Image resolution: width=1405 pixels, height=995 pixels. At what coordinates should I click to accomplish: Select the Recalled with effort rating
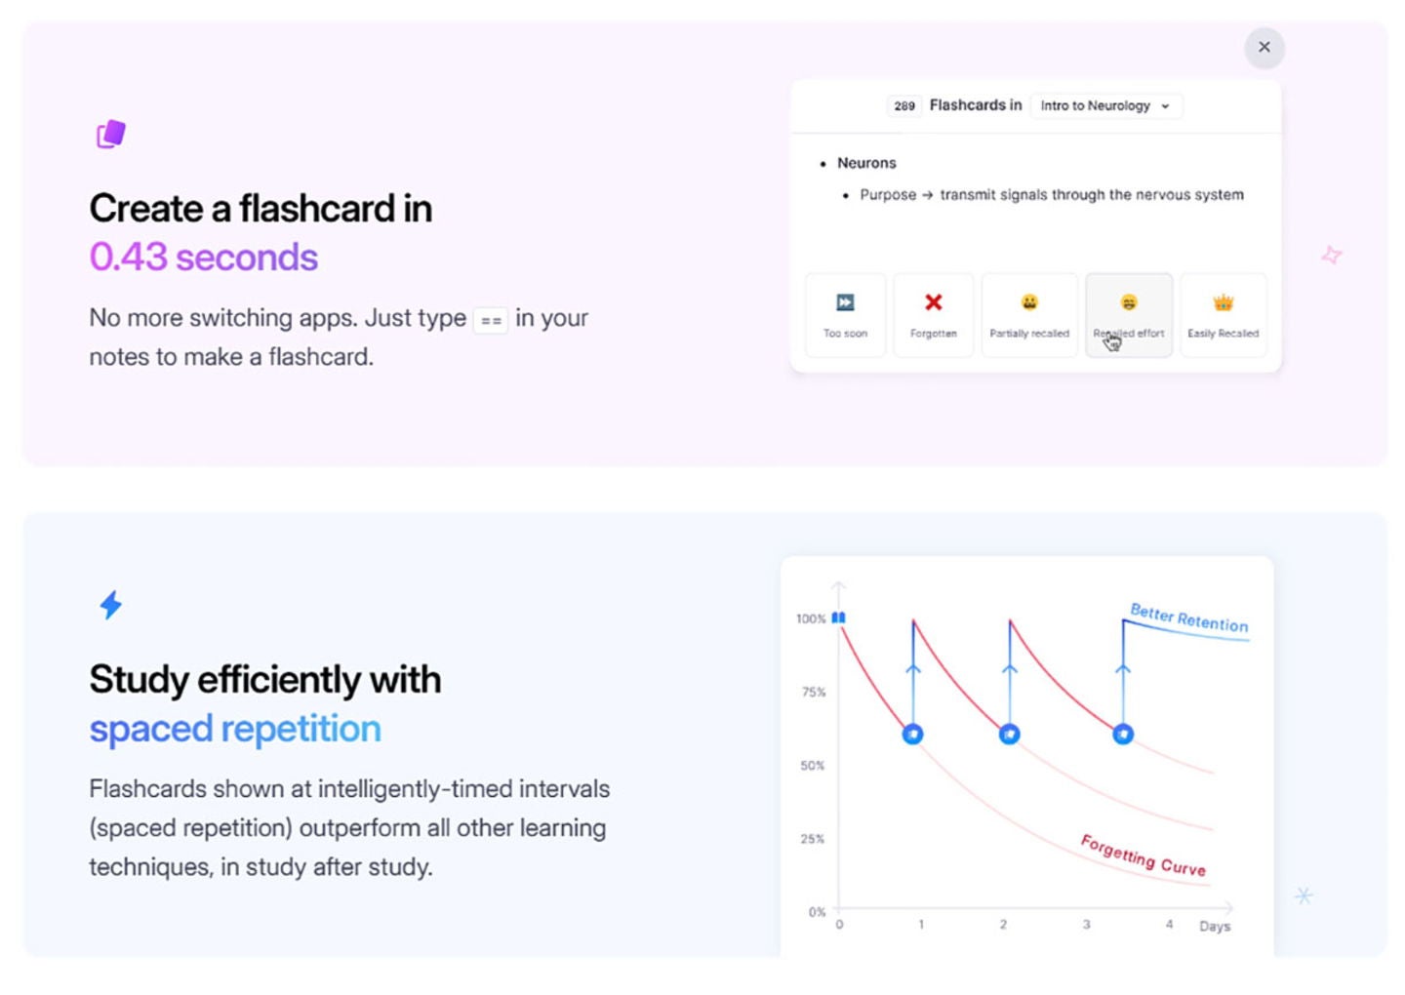(1129, 315)
